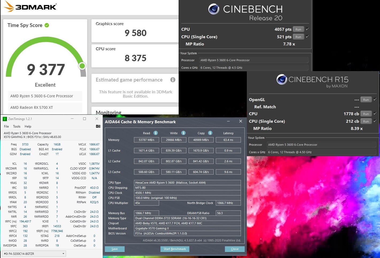
Task: Click the Close button in AIDA64 benchmark
Action: pyautogui.click(x=235, y=249)
